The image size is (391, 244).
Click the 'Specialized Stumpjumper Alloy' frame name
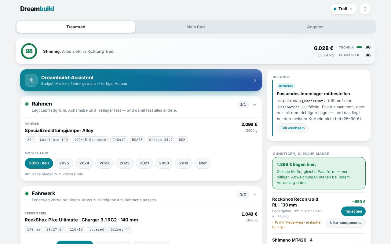click(59, 131)
